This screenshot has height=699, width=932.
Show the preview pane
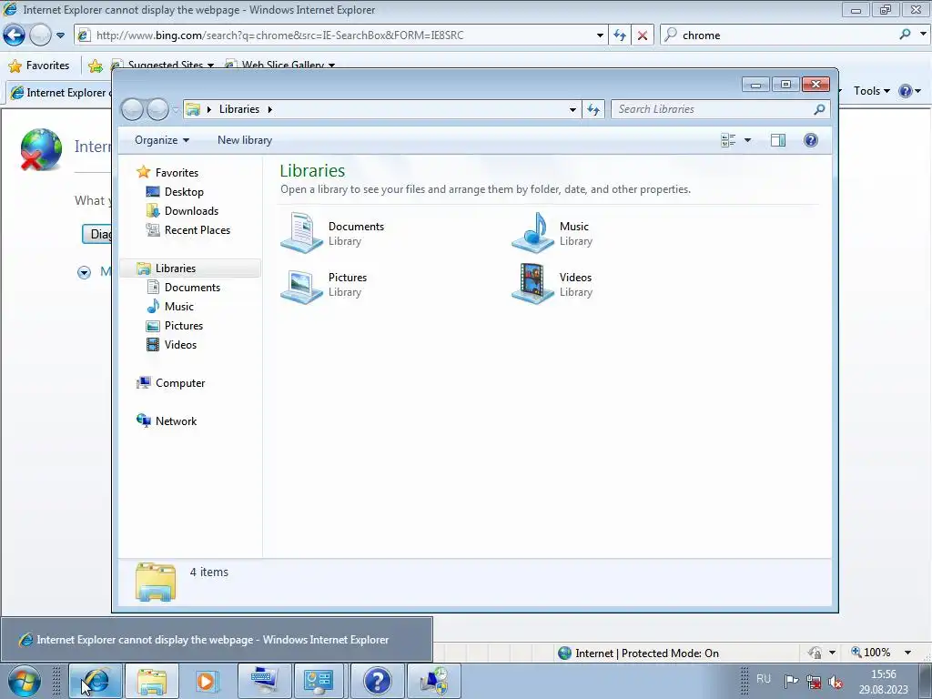click(x=777, y=140)
